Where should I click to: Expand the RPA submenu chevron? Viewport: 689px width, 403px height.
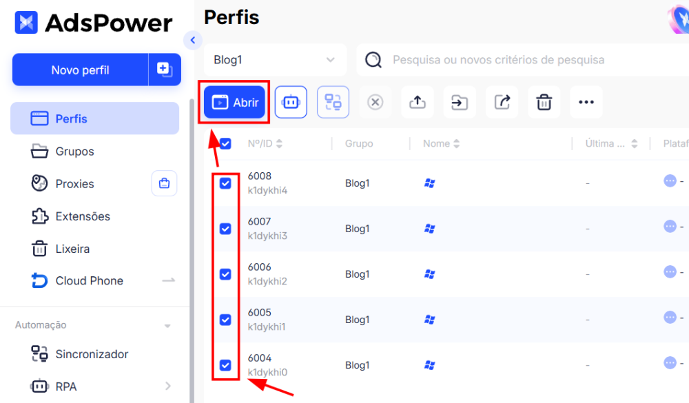click(168, 386)
